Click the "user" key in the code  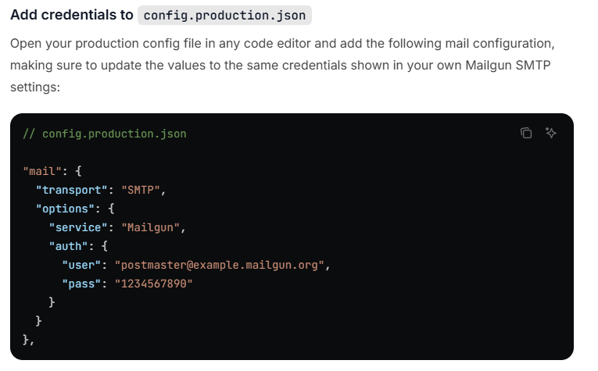pyautogui.click(x=81, y=265)
